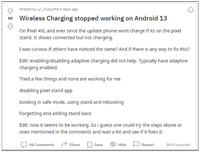Screen dimensions: 200x152
Task: Click the vote count of 68
Action: (x=10, y=19)
